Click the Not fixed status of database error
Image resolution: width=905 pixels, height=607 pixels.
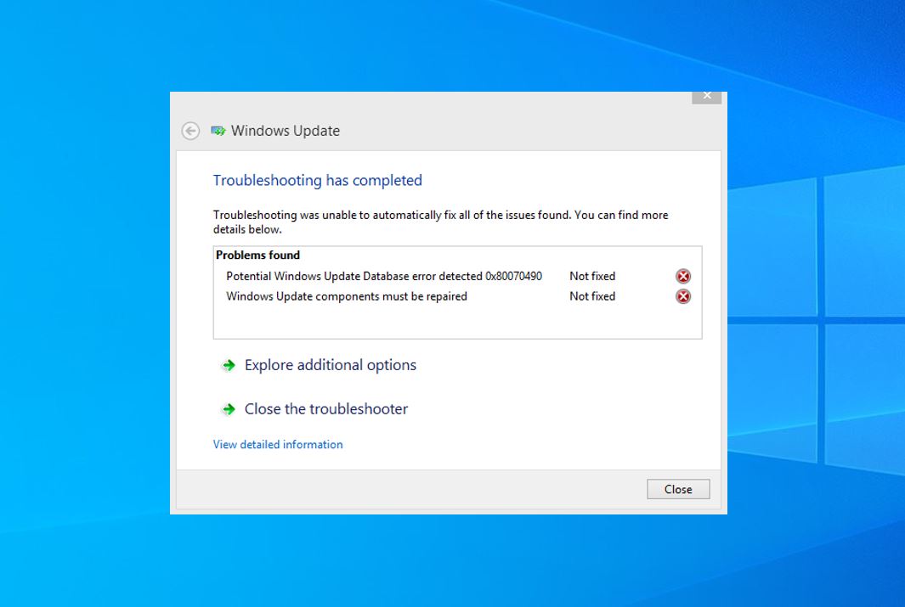point(591,276)
